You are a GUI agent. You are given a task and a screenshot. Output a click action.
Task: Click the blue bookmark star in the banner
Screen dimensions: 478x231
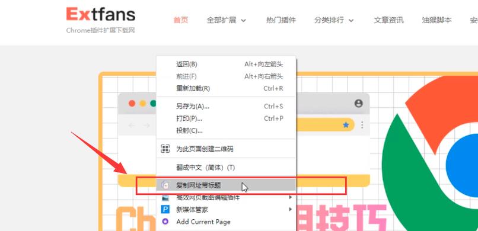pos(346,125)
